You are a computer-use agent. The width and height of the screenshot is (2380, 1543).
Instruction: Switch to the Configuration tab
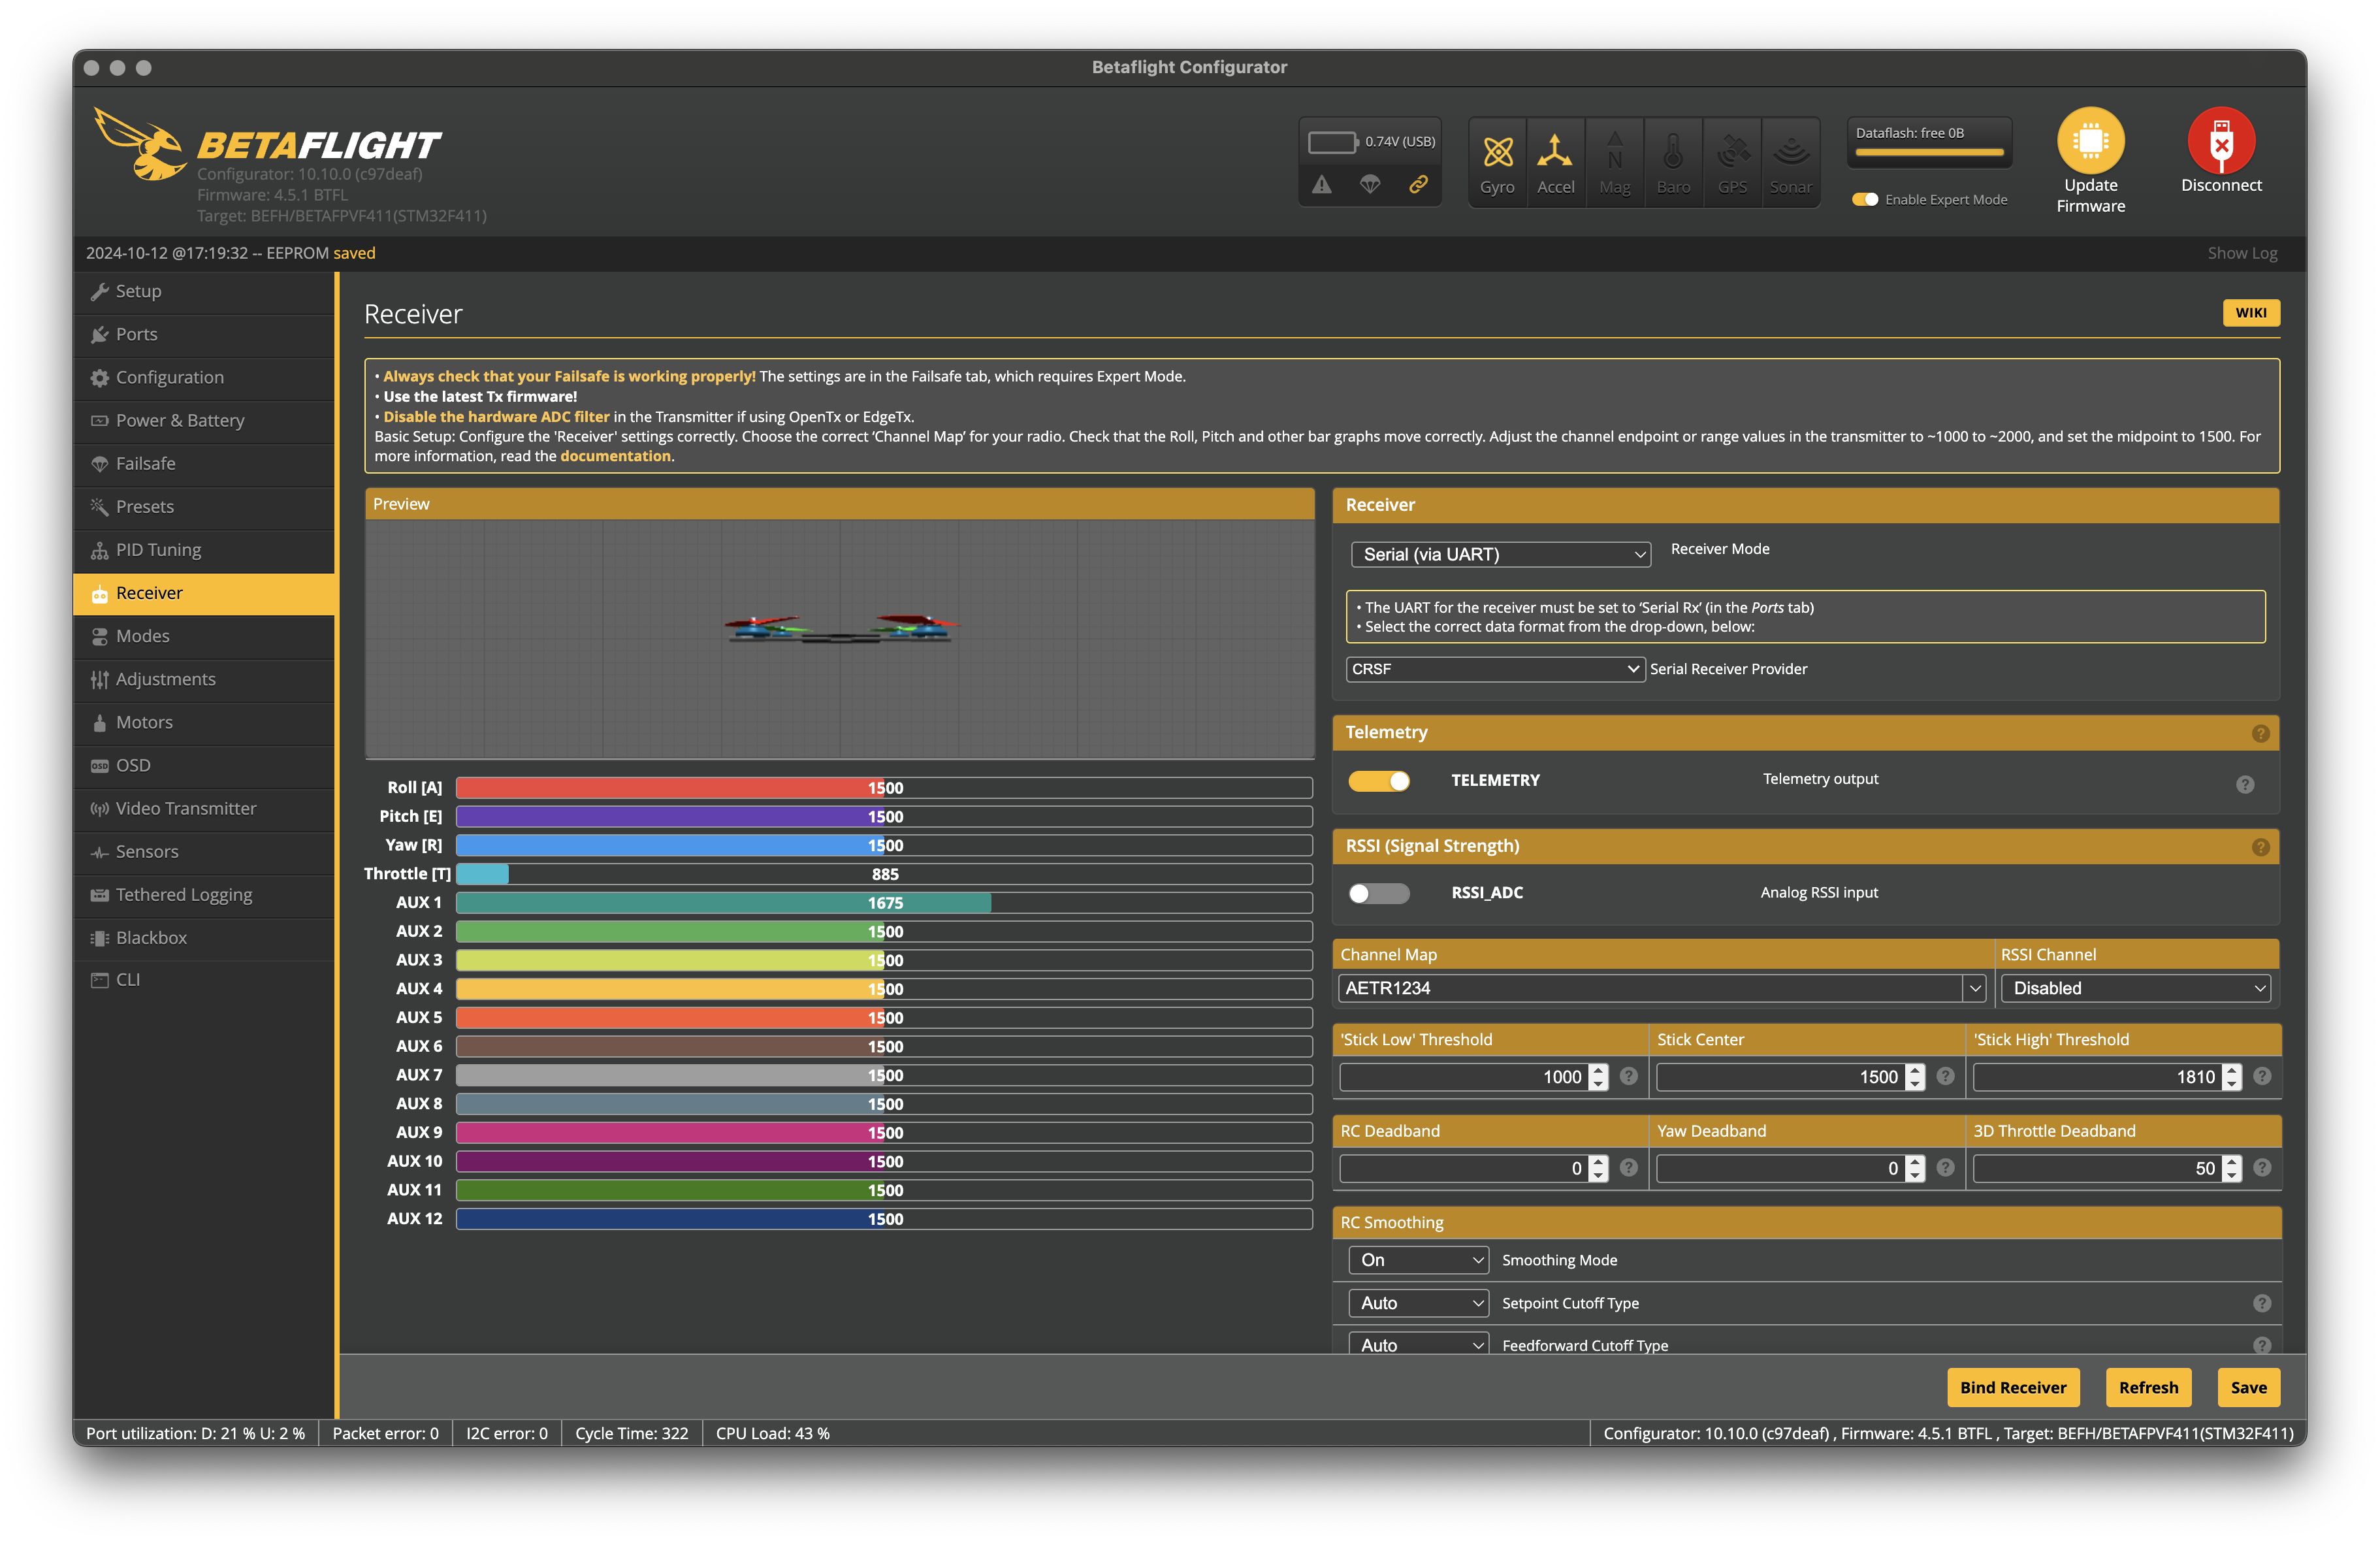[x=204, y=377]
